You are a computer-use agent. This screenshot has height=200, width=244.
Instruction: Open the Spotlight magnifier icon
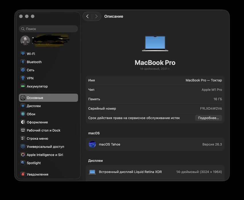click(x=23, y=163)
